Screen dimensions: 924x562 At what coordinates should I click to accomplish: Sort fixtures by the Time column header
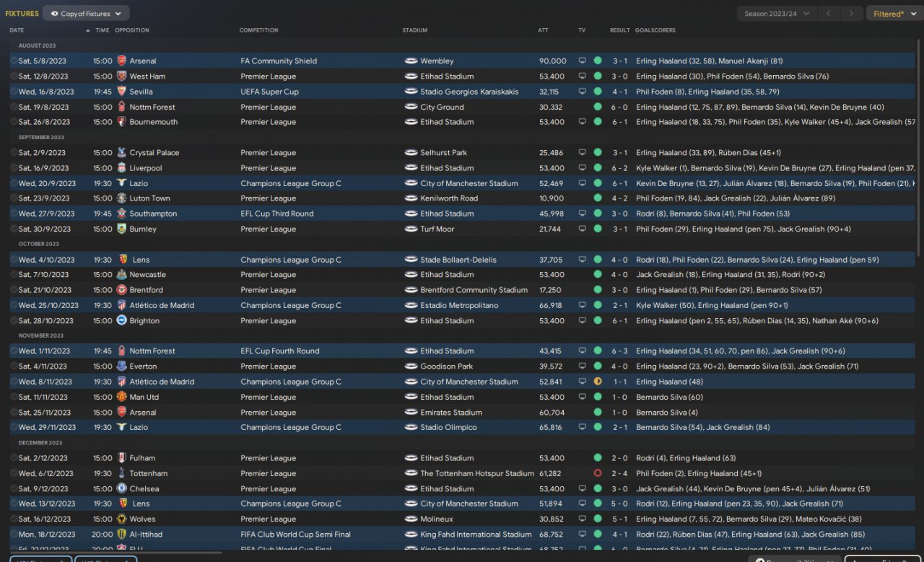click(x=103, y=30)
